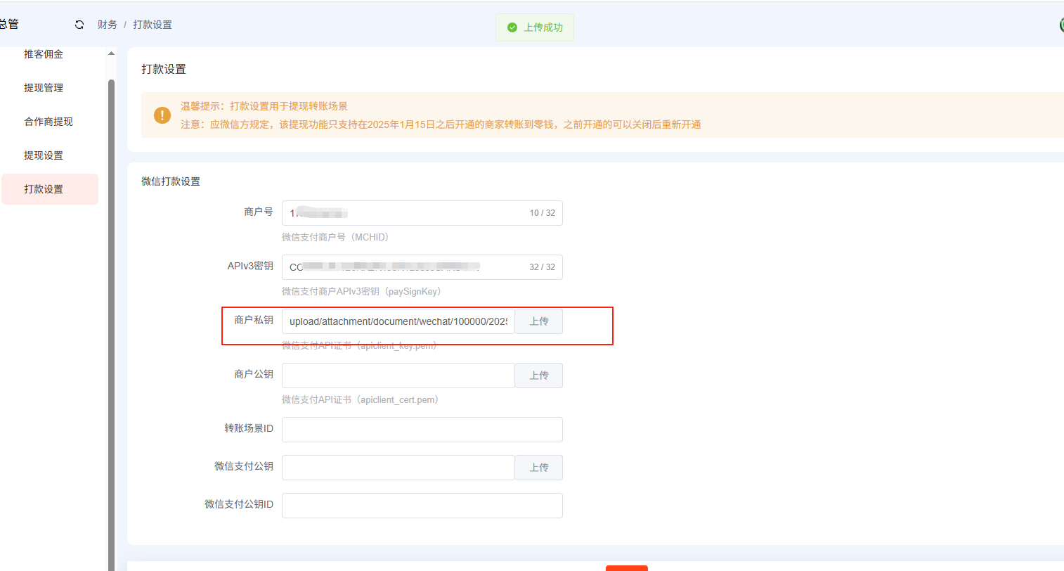Click the refresh icon beside the breadcrumb
The height and width of the screenshot is (571, 1064).
[x=79, y=25]
